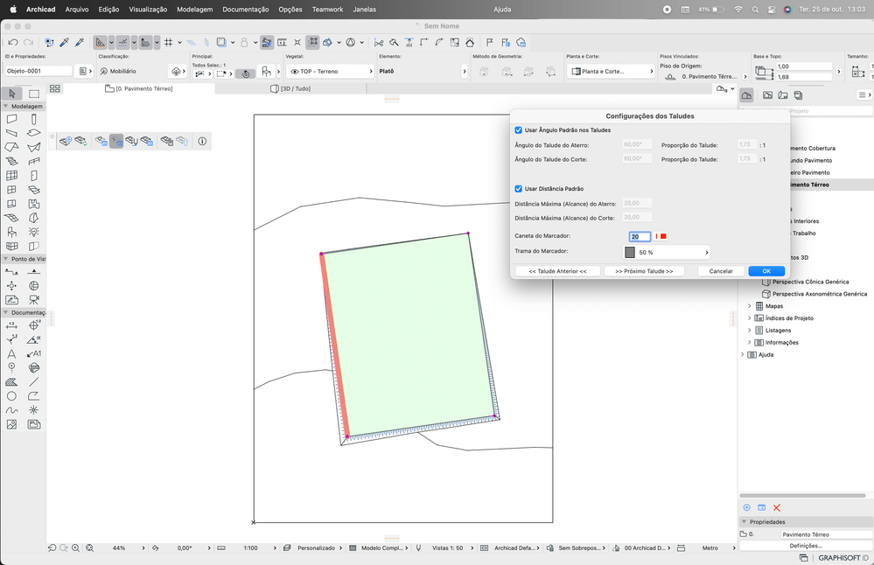This screenshot has width=874, height=565.
Task: Toggle the grid snap button
Action: pyautogui.click(x=168, y=42)
